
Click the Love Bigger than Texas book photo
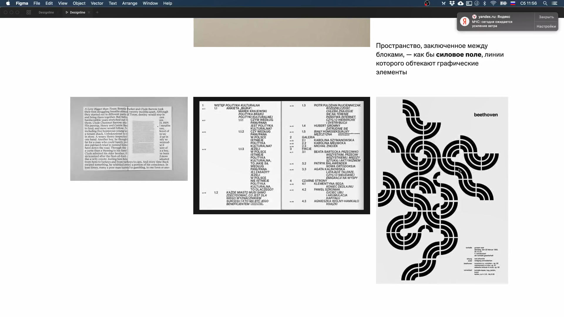click(129, 139)
